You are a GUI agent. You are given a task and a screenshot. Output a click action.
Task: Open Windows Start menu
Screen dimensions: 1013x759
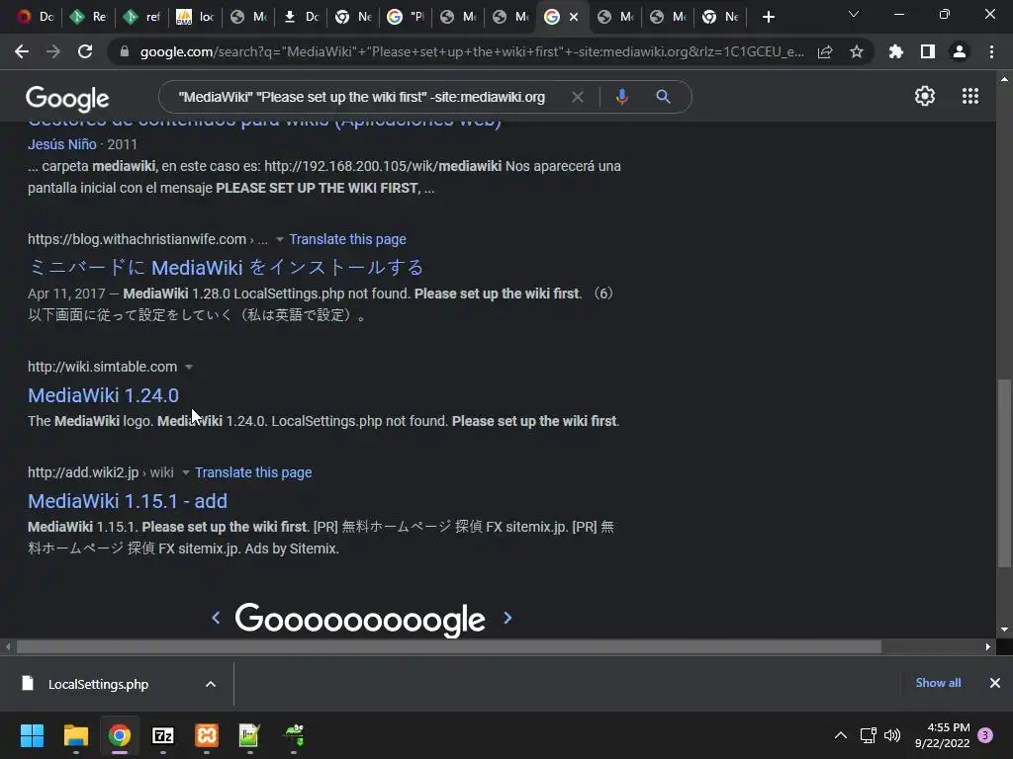(x=32, y=735)
